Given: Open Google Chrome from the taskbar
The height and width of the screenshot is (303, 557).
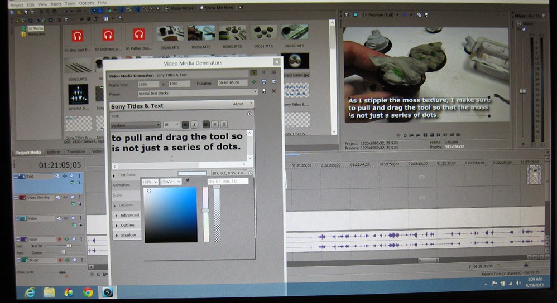Looking at the screenshot, I should (88, 292).
